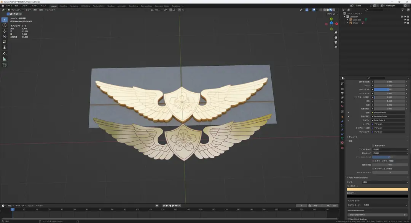Open the Object Data properties triangle tab
411x223 pixels.
click(342, 138)
